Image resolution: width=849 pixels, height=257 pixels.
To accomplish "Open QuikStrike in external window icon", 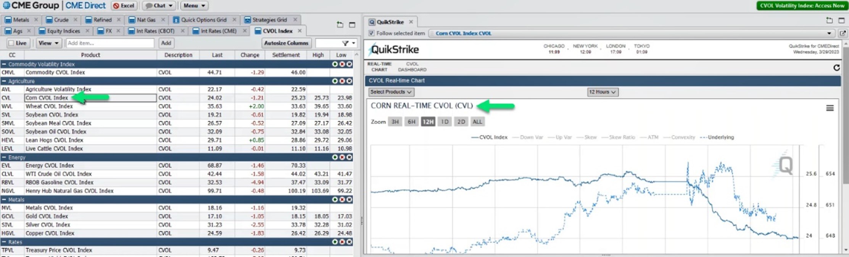I will click(842, 33).
